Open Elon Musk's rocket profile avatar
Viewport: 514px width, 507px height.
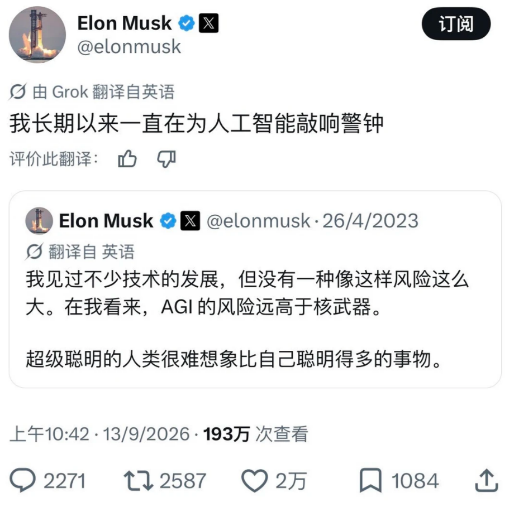[37, 35]
